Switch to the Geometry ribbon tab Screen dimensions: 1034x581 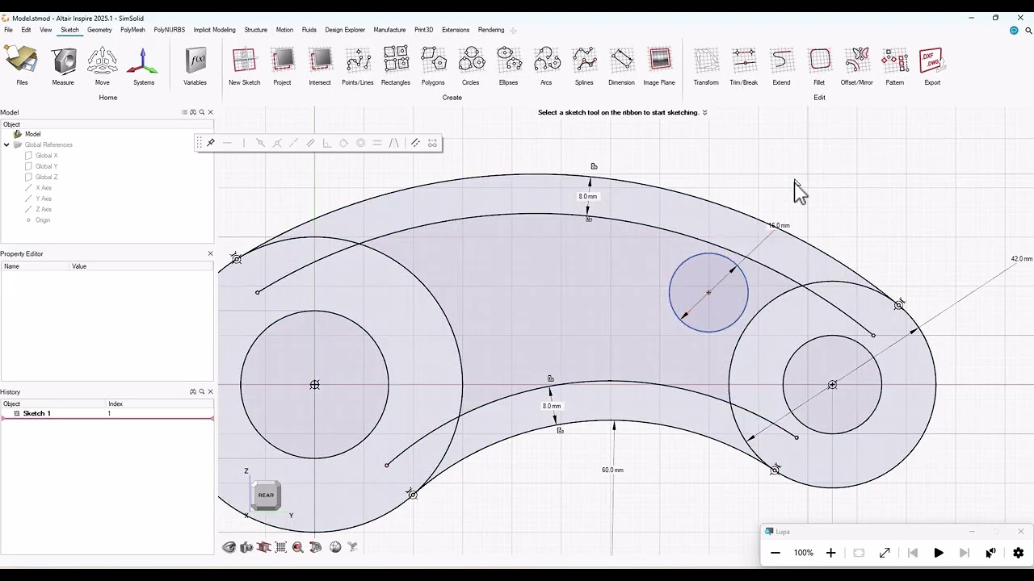99,30
